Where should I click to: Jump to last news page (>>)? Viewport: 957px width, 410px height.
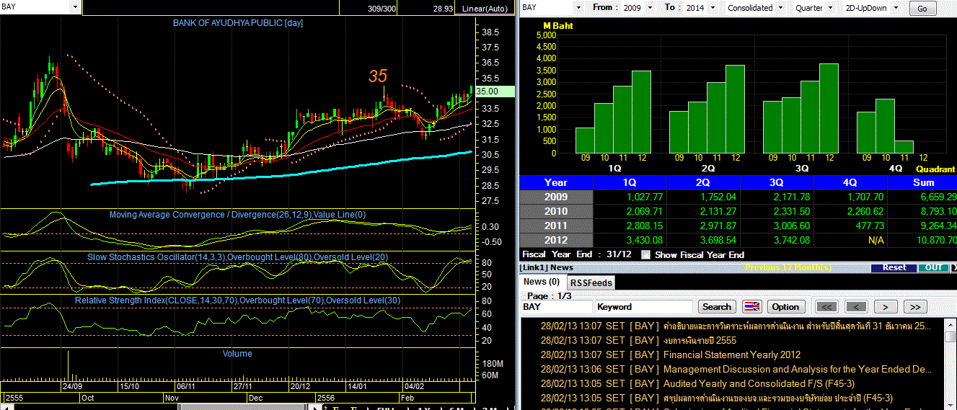(915, 306)
